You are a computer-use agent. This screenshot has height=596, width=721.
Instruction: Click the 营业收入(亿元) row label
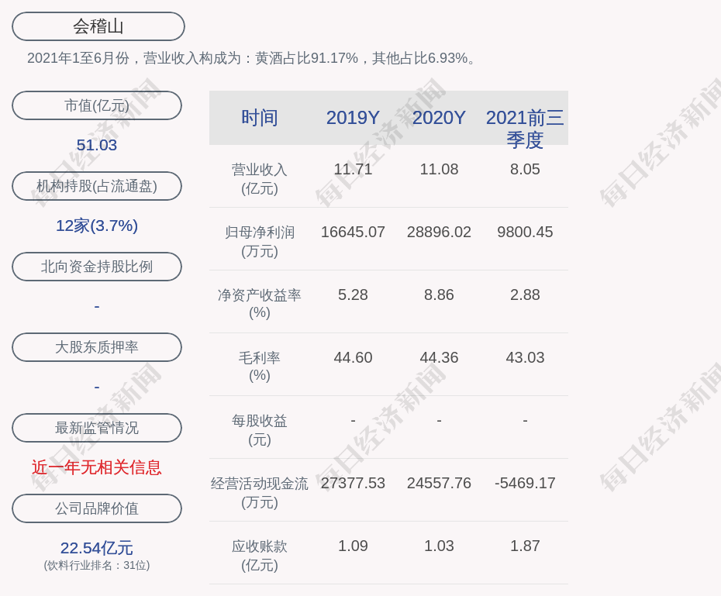(x=260, y=179)
